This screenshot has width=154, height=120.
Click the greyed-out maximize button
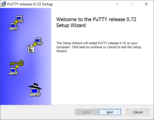[132, 4]
